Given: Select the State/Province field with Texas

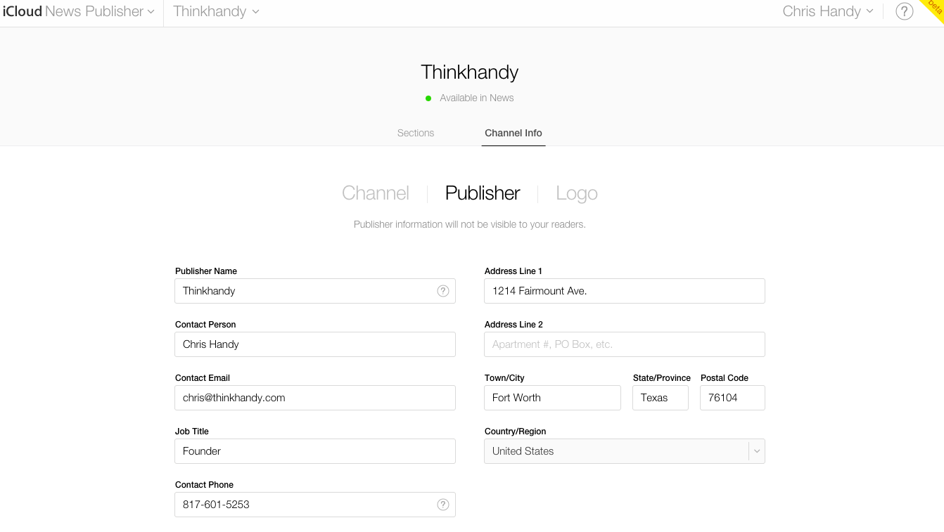Looking at the screenshot, I should pyautogui.click(x=661, y=398).
